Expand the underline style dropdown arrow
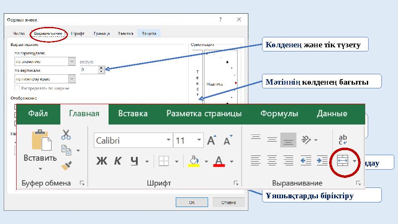 click(x=147, y=161)
